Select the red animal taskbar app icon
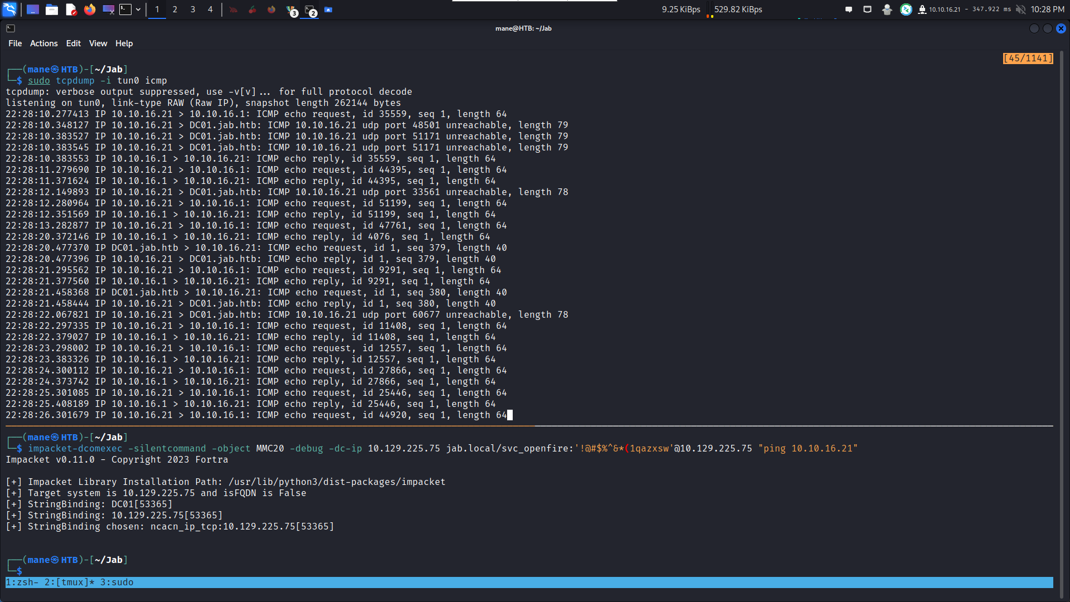The image size is (1070, 602). (233, 9)
